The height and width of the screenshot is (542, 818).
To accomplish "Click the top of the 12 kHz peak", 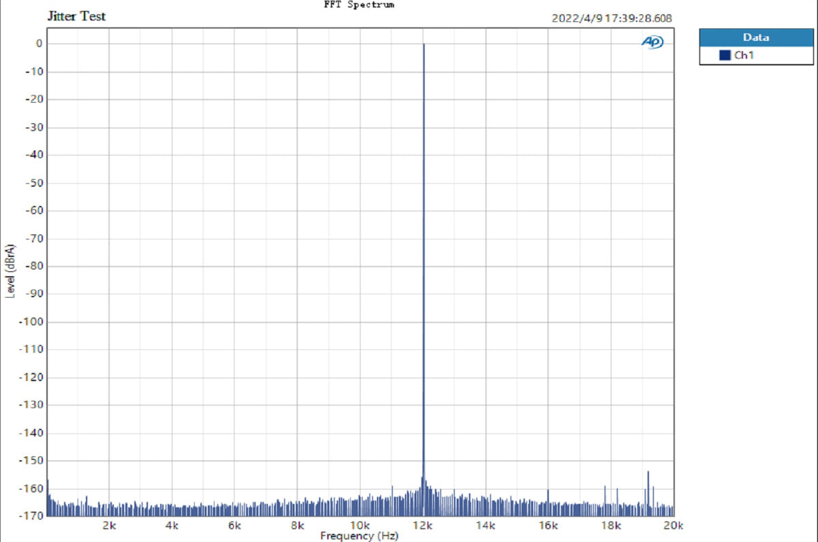I will point(423,45).
